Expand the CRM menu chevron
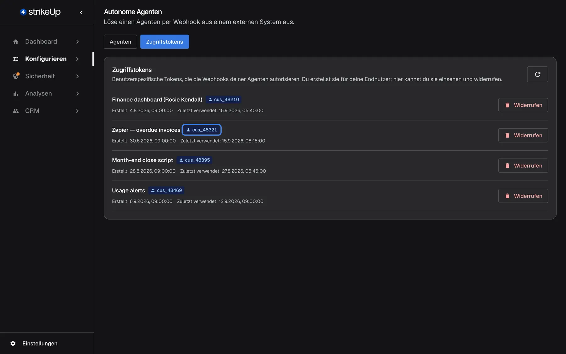This screenshot has height=354, width=566. pyautogui.click(x=77, y=111)
